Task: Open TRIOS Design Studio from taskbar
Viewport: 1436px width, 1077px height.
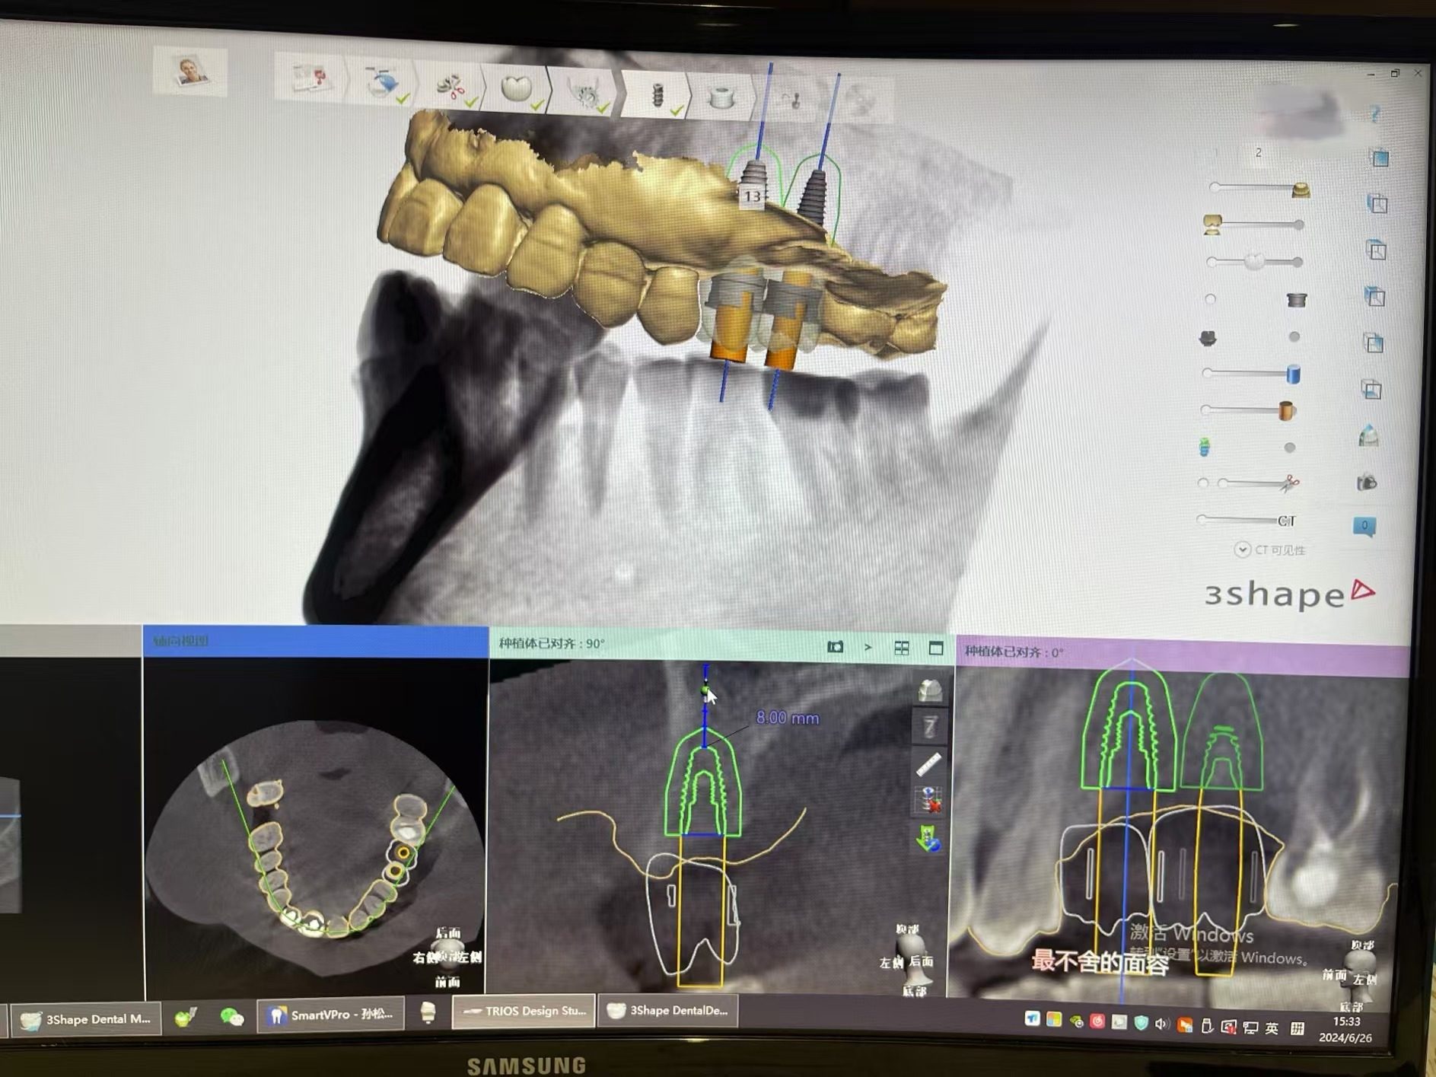Action: coord(525,1011)
